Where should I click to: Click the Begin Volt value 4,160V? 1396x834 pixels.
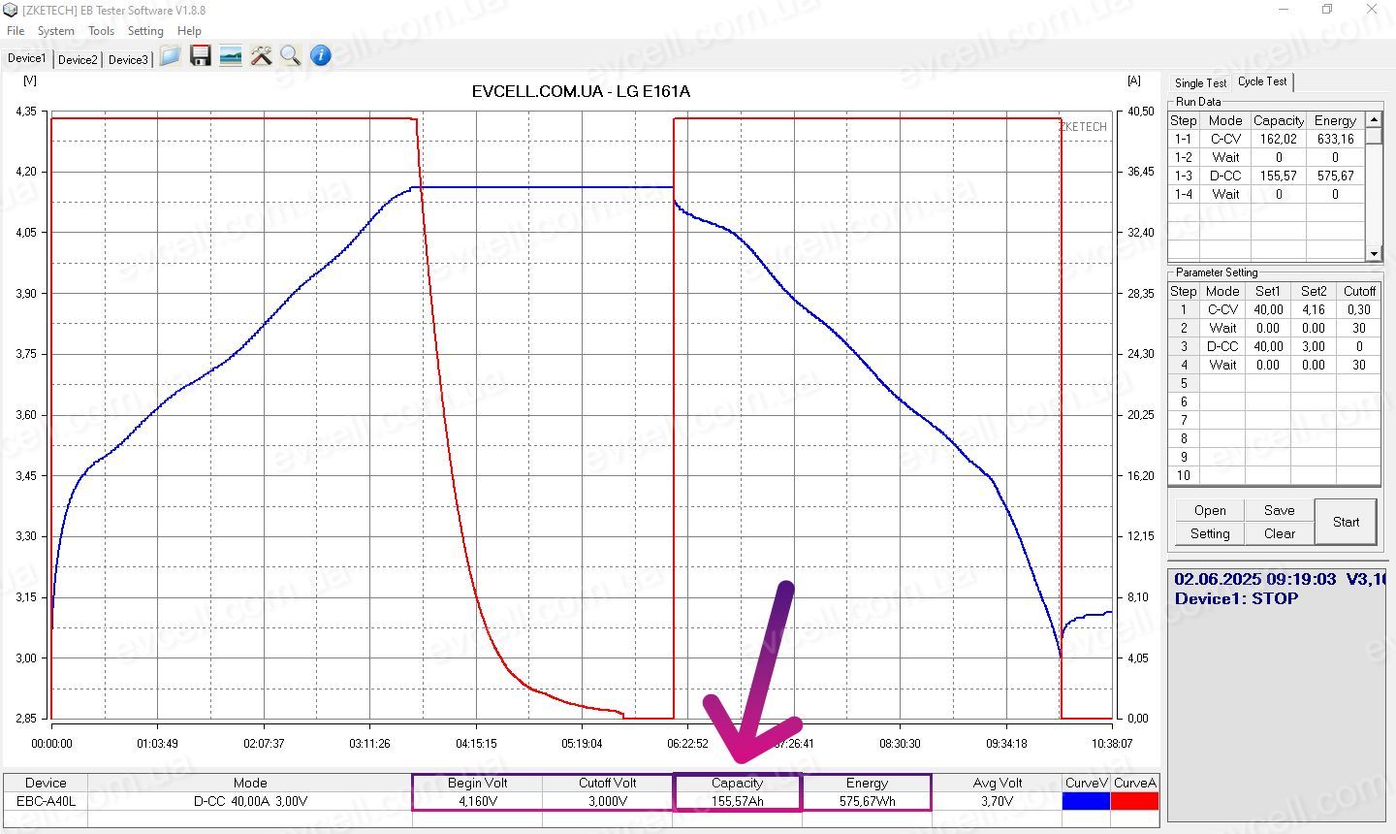pos(478,801)
